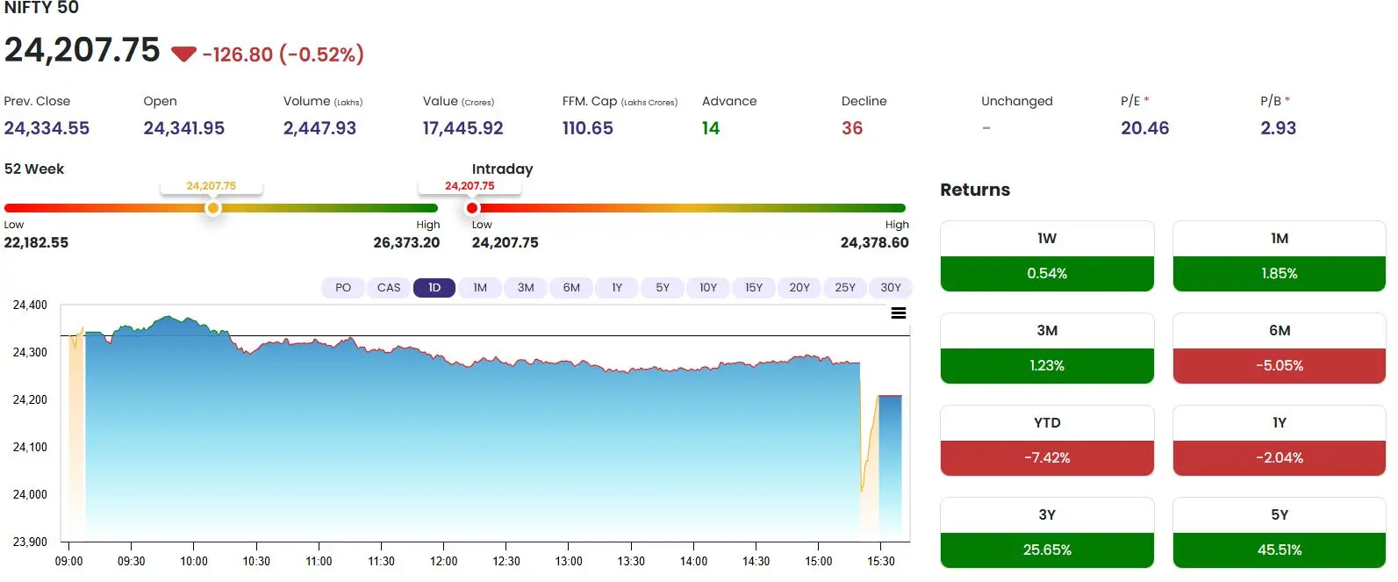
Task: Click the NIFTY 50 title
Action: coord(41,8)
